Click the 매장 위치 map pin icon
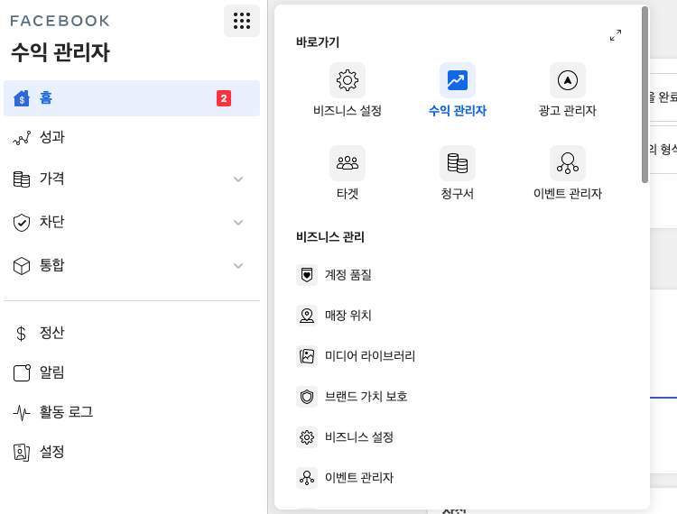 (x=307, y=316)
